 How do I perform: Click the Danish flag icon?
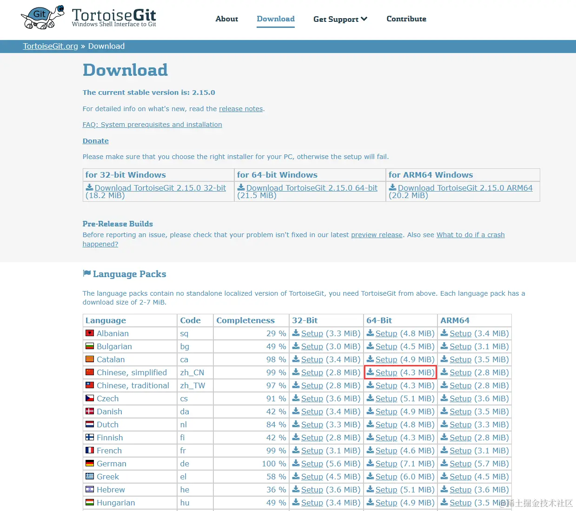[90, 411]
